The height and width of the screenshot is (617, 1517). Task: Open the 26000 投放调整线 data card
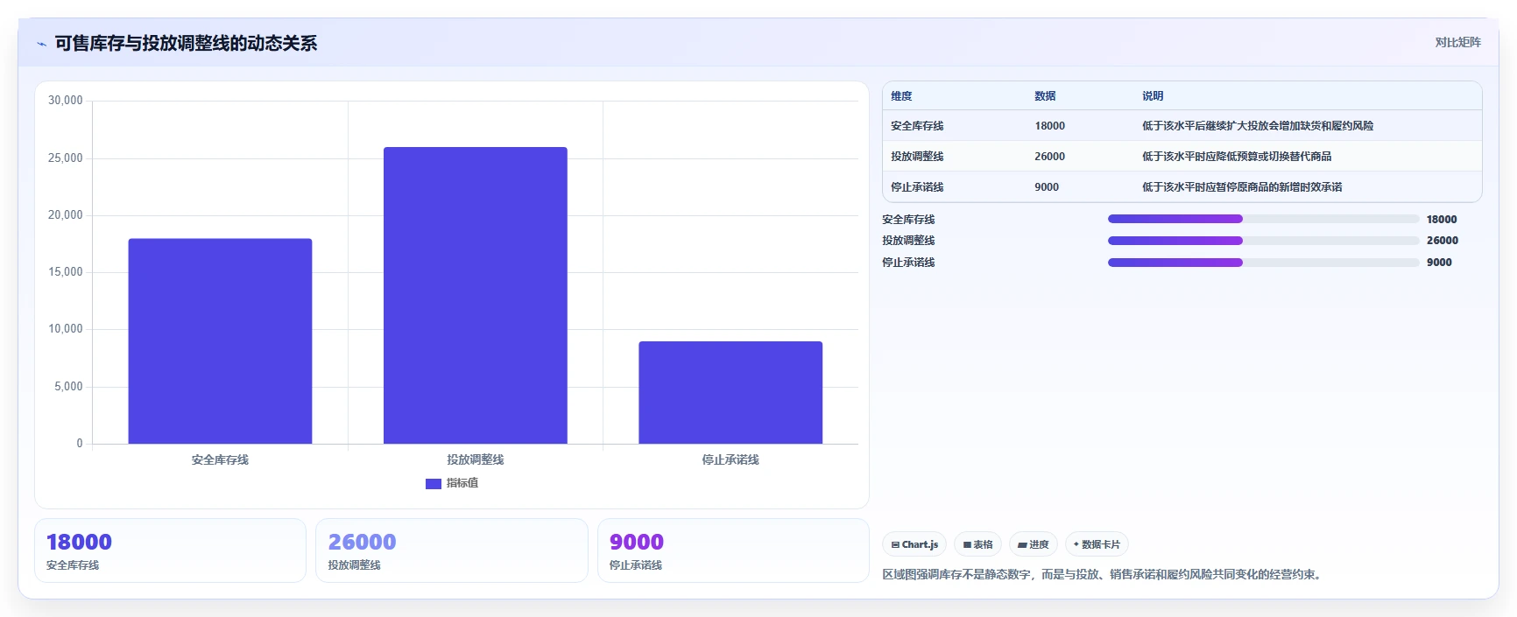pyautogui.click(x=452, y=550)
